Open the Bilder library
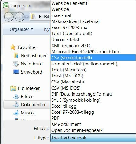The width and height of the screenshot is (136, 144). 27,97
